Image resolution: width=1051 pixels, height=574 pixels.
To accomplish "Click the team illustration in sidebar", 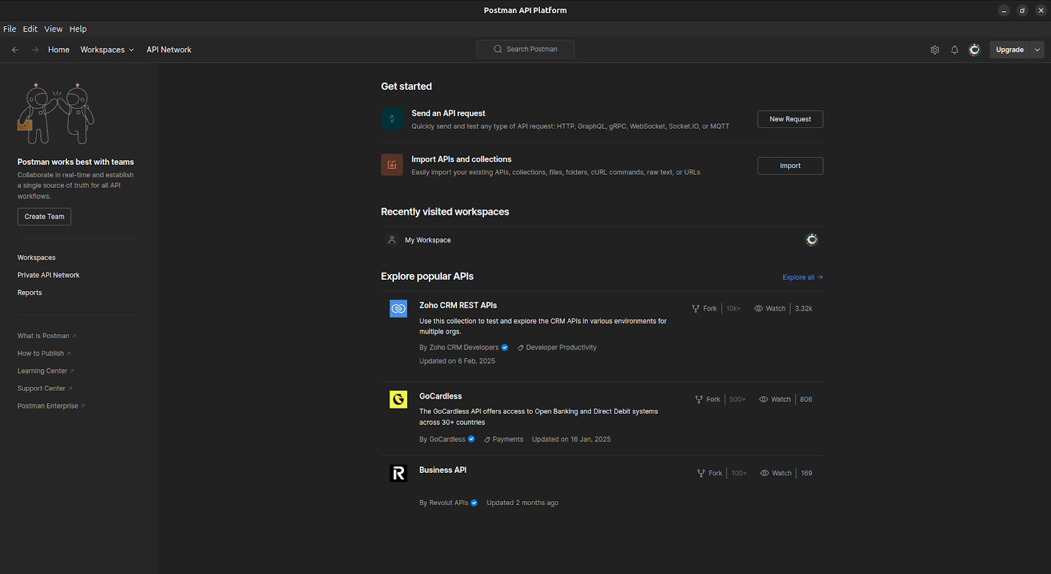I will tap(56, 114).
